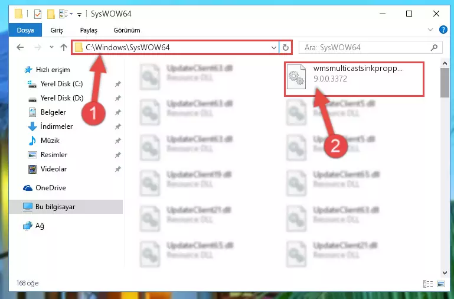Open the Dosya file menu
454x299 pixels.
click(x=25, y=30)
